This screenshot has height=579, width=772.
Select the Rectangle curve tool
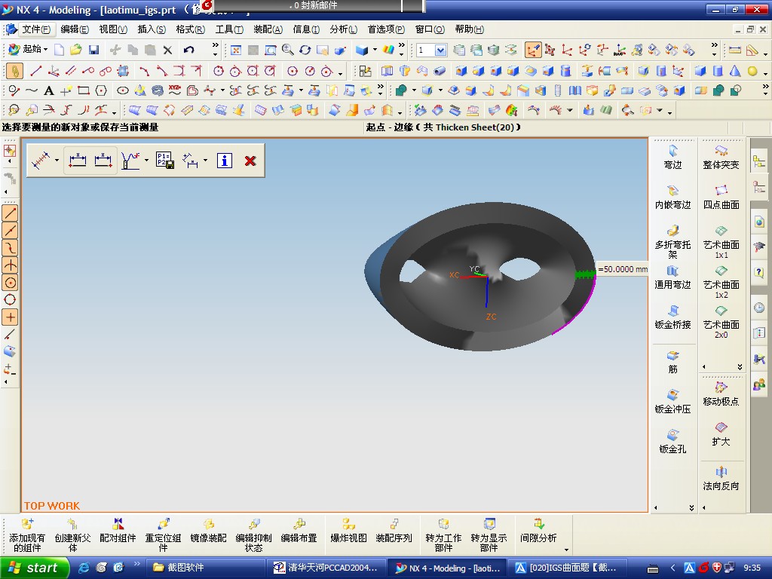click(83, 90)
